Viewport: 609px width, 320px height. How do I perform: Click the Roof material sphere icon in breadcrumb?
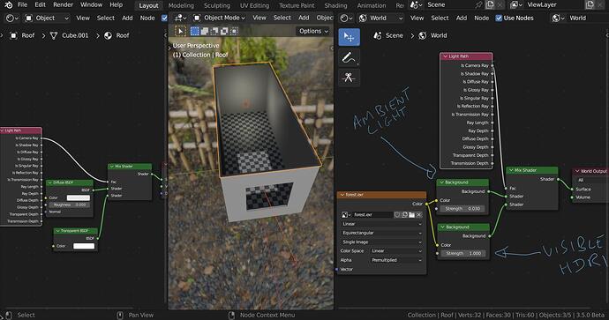(x=108, y=35)
